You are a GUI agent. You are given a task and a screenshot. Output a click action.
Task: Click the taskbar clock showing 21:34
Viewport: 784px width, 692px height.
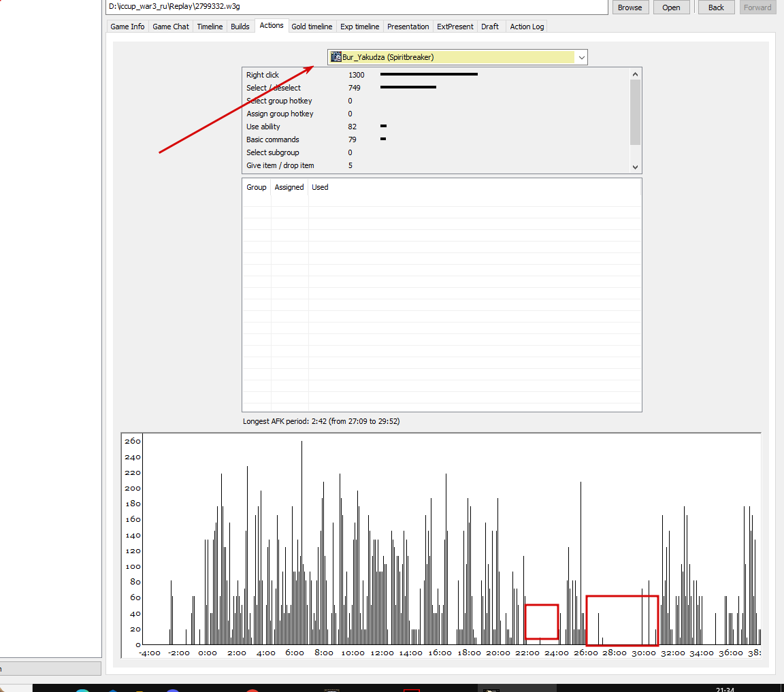point(725,689)
